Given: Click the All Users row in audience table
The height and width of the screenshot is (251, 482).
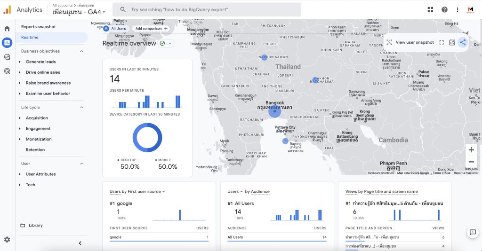Looking at the screenshot, I should click(x=277, y=237).
